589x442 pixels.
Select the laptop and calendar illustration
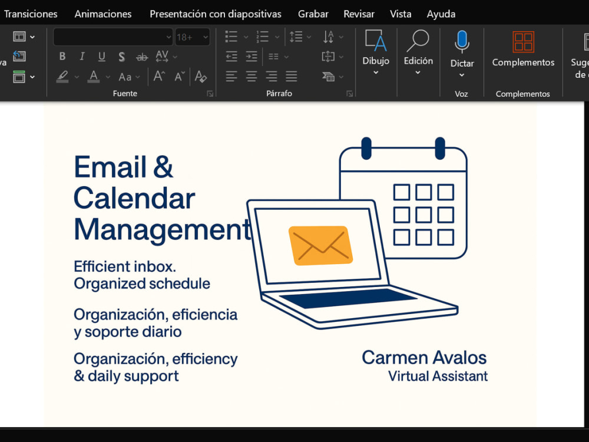tap(357, 233)
